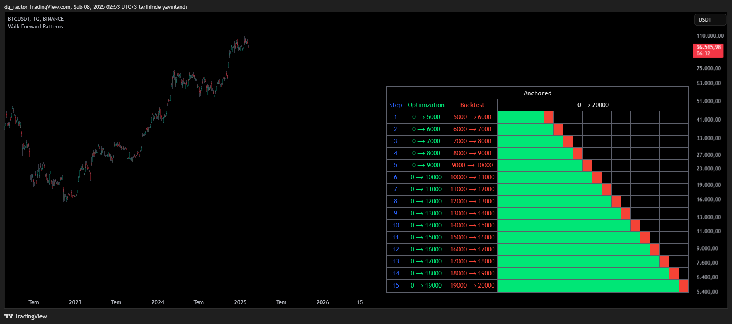Viewport: 732px width, 324px height.
Task: Click step number 5 in the table
Action: click(x=395, y=165)
